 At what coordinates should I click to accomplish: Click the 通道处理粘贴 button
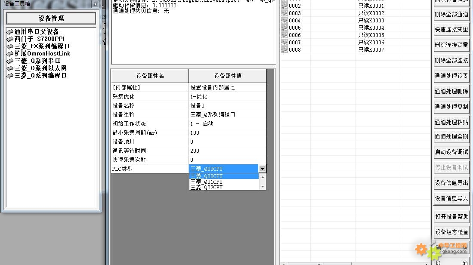[x=451, y=122]
